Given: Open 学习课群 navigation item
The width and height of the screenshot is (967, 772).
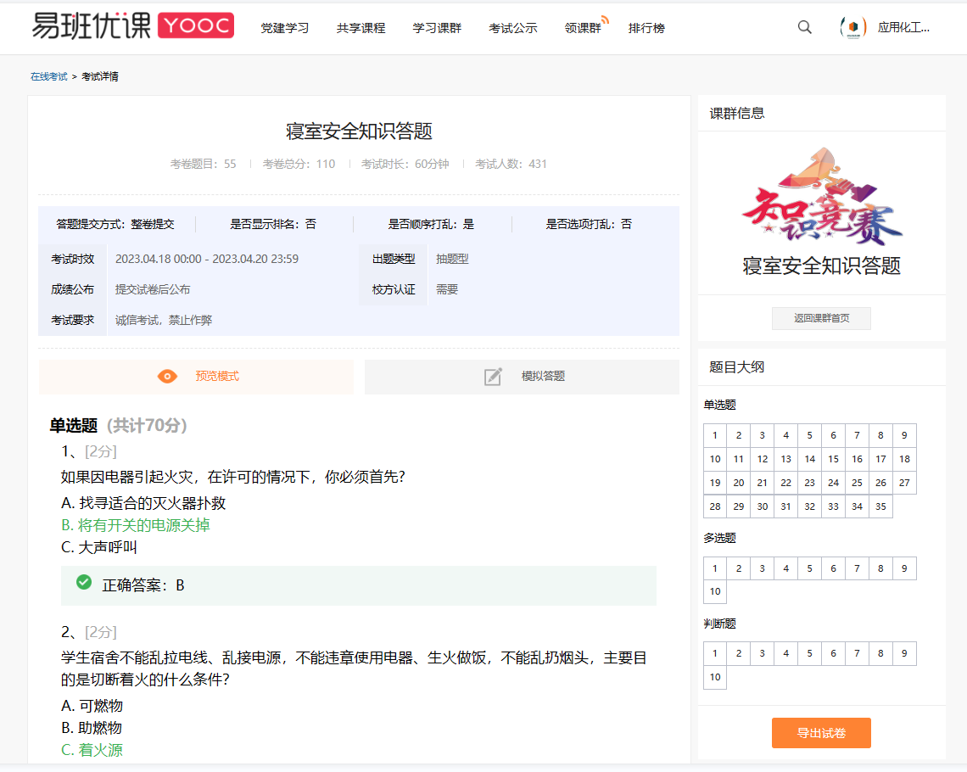Looking at the screenshot, I should pyautogui.click(x=437, y=28).
